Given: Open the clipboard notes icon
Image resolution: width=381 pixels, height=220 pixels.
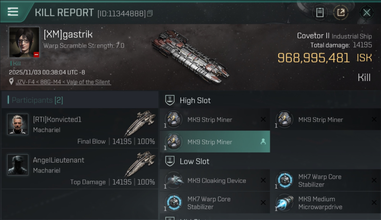Looking at the screenshot, I should tap(320, 12).
